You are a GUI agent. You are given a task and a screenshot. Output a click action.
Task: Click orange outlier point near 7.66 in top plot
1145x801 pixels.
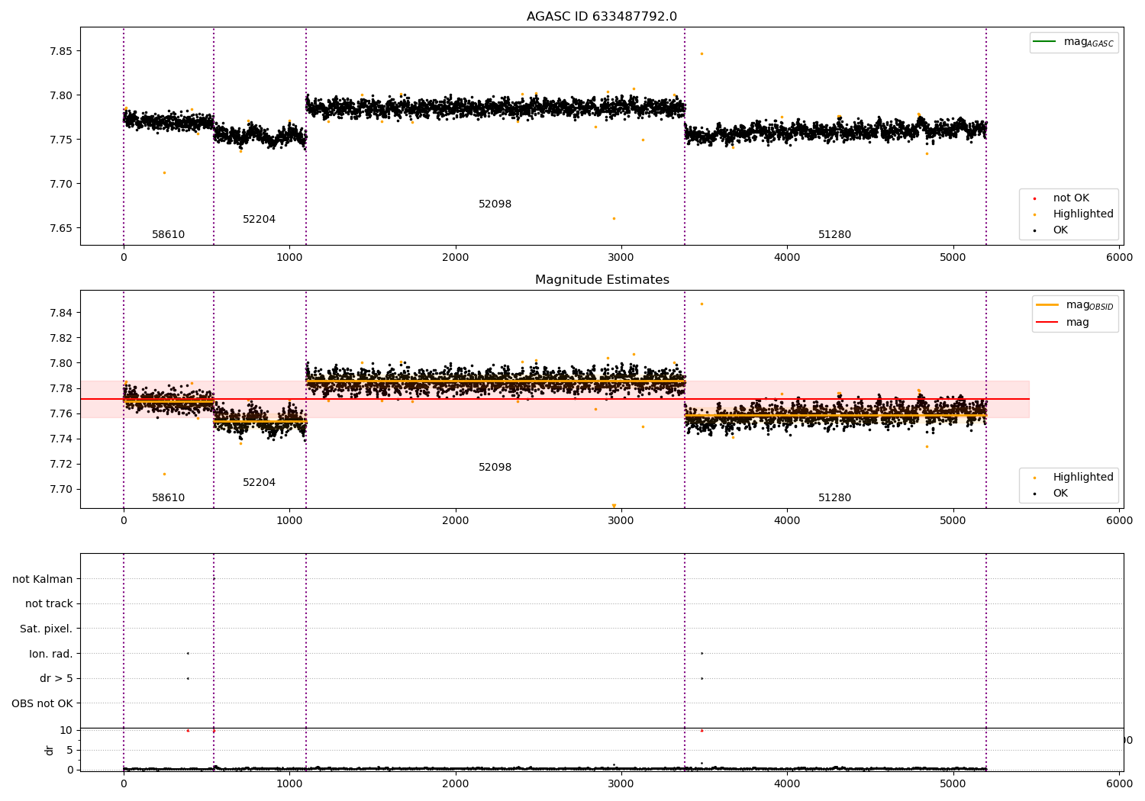(614, 218)
